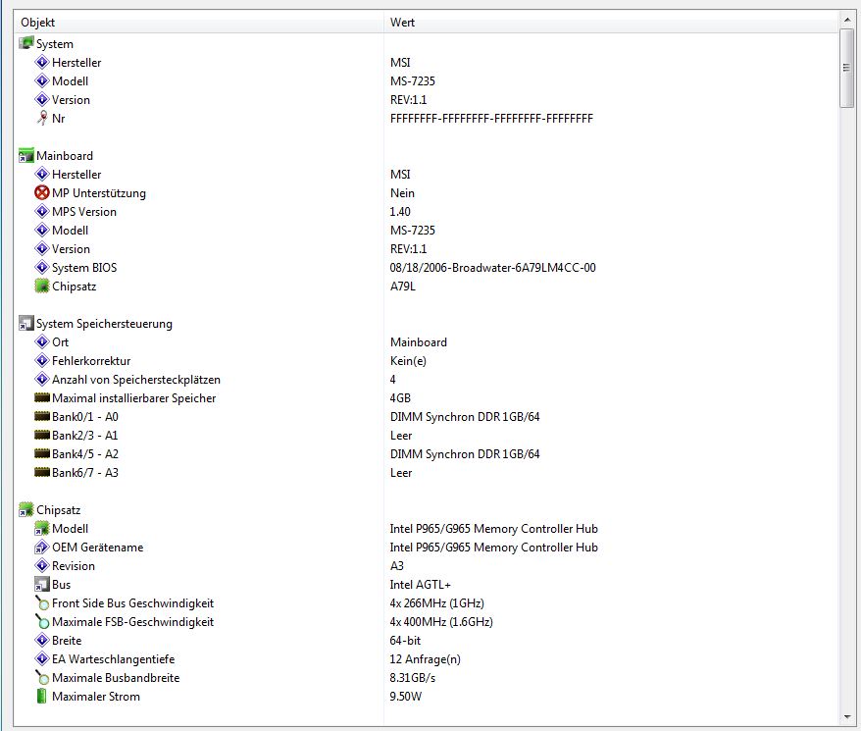Click diamond icon beside Revision

pyautogui.click(x=42, y=565)
